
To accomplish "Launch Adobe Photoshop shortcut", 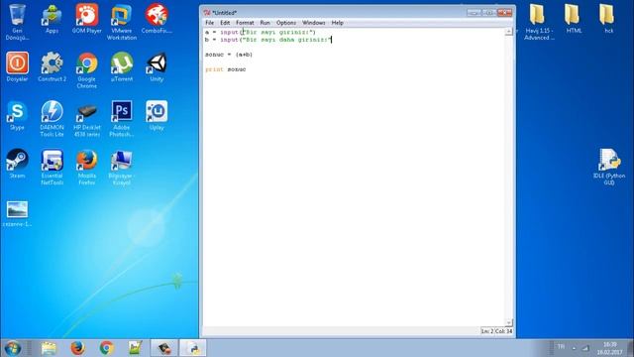I will tap(121, 119).
